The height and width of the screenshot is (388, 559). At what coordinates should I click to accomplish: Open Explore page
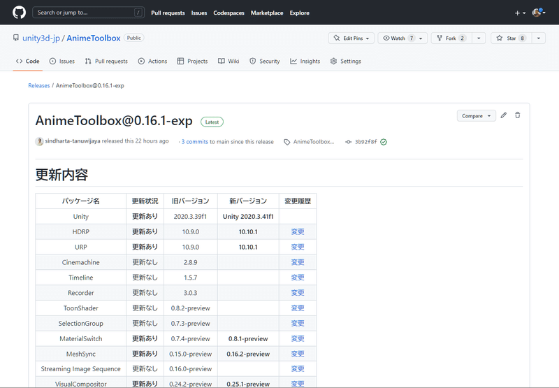[x=300, y=13]
